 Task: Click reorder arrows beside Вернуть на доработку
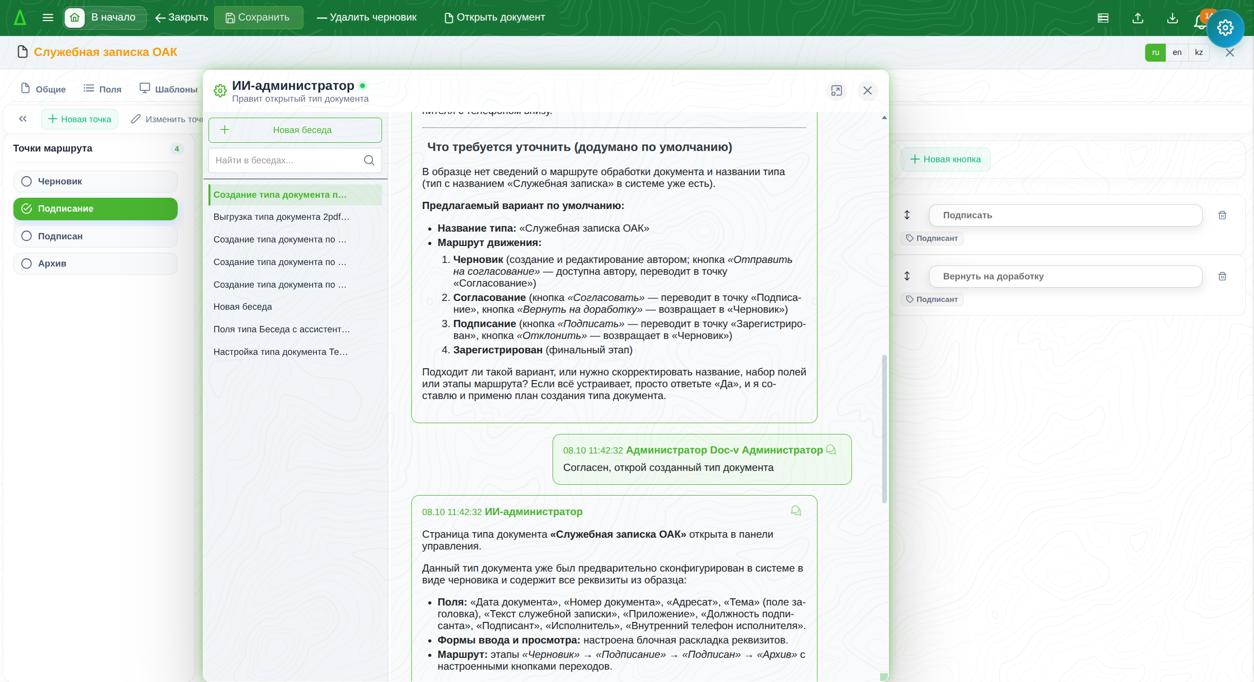(x=907, y=276)
